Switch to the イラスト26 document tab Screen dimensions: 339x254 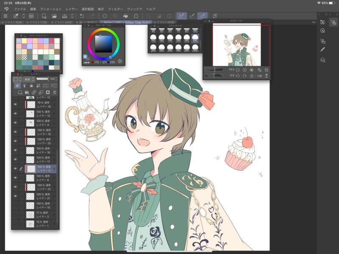click(x=165, y=22)
